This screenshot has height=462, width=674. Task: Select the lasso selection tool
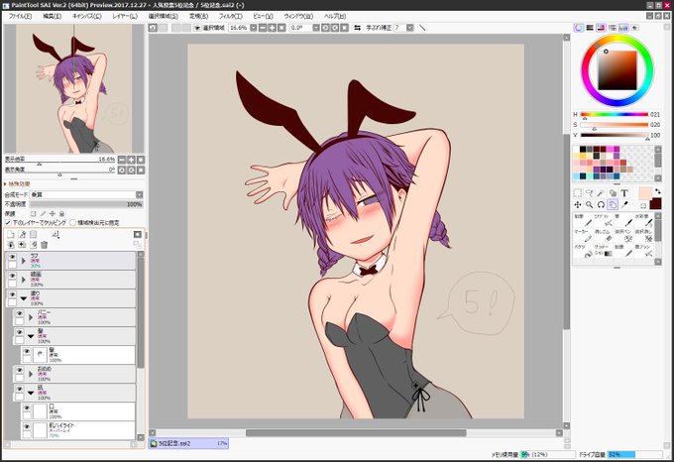click(590, 193)
